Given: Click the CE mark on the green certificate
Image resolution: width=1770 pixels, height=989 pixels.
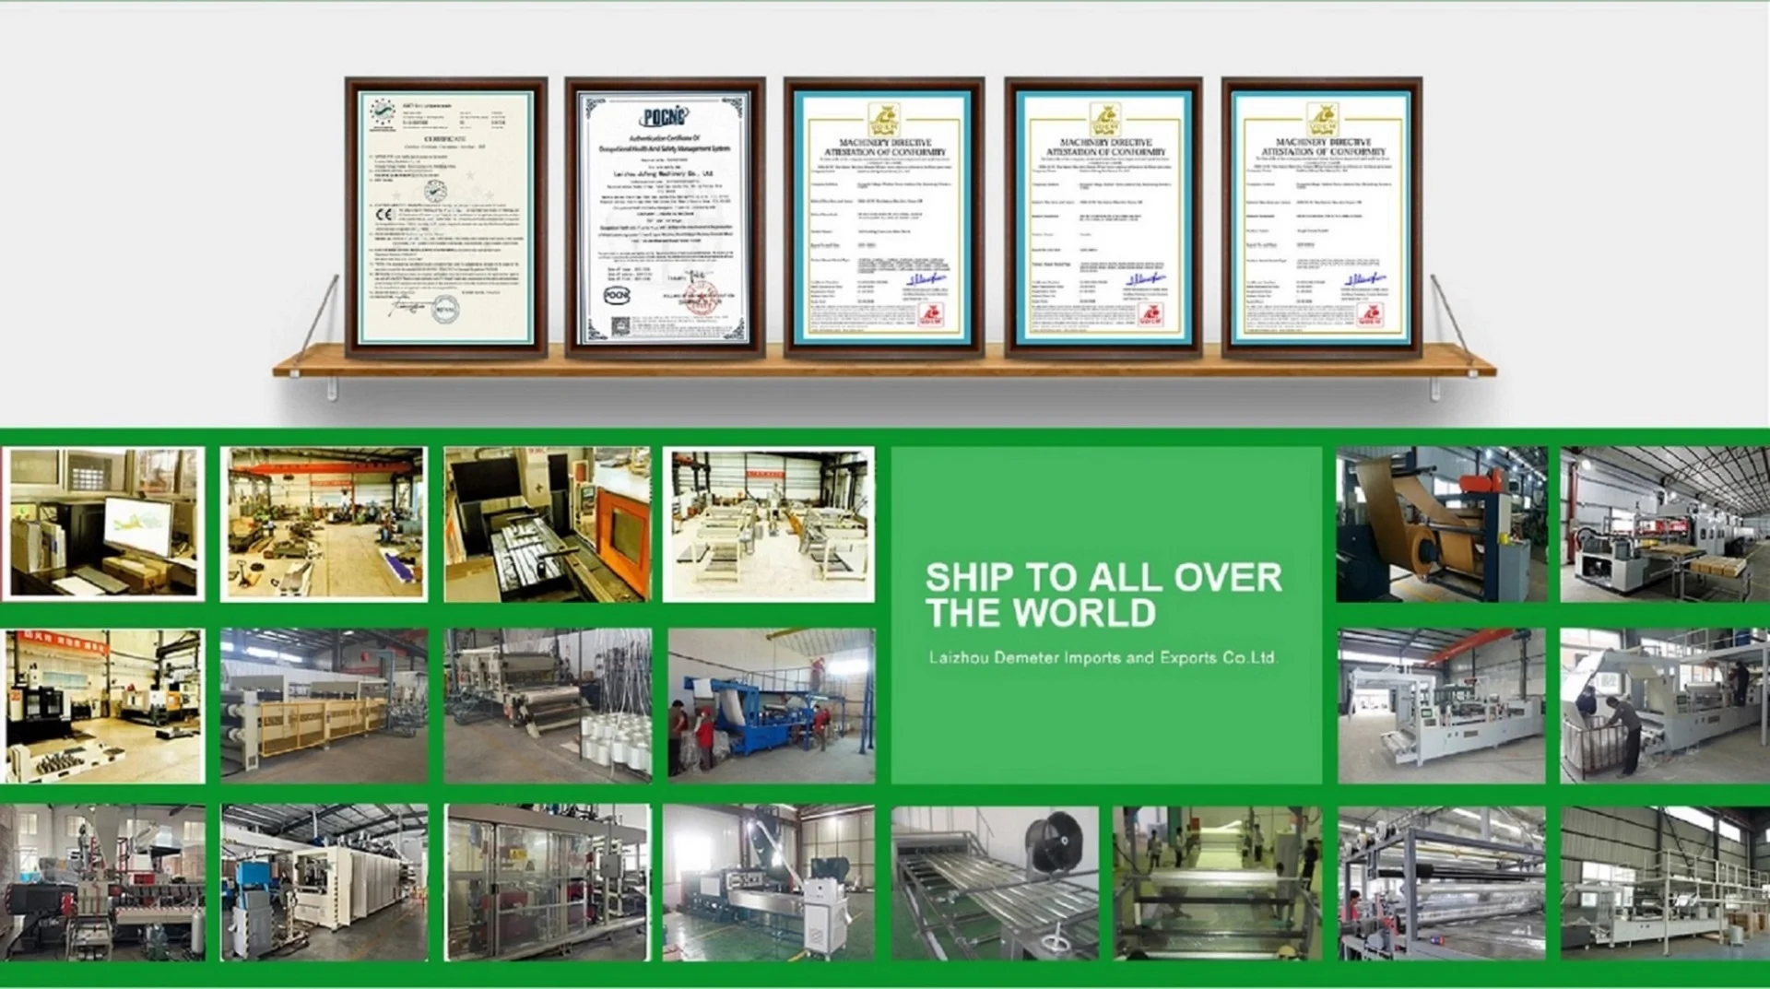Looking at the screenshot, I should (384, 215).
